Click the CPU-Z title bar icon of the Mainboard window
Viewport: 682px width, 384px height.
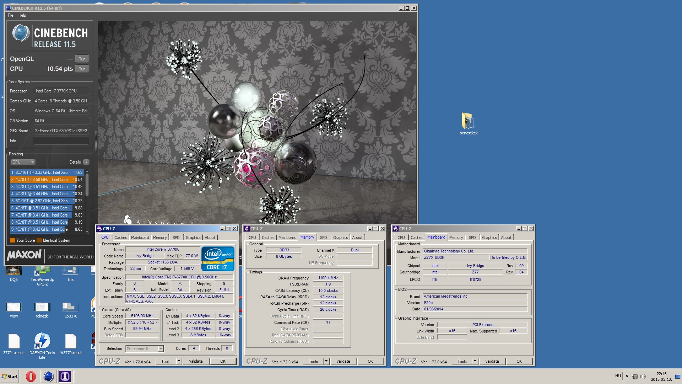pos(396,229)
